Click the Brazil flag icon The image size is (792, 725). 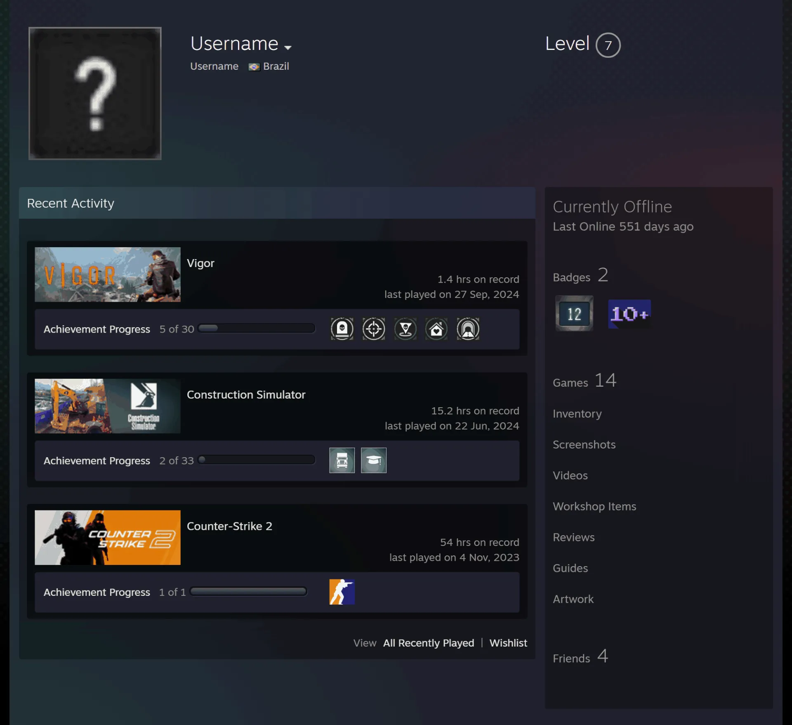(x=254, y=67)
